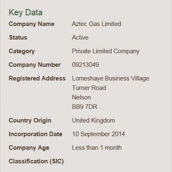Select the United Kingdom value
172x172 pixels.
click(93, 120)
